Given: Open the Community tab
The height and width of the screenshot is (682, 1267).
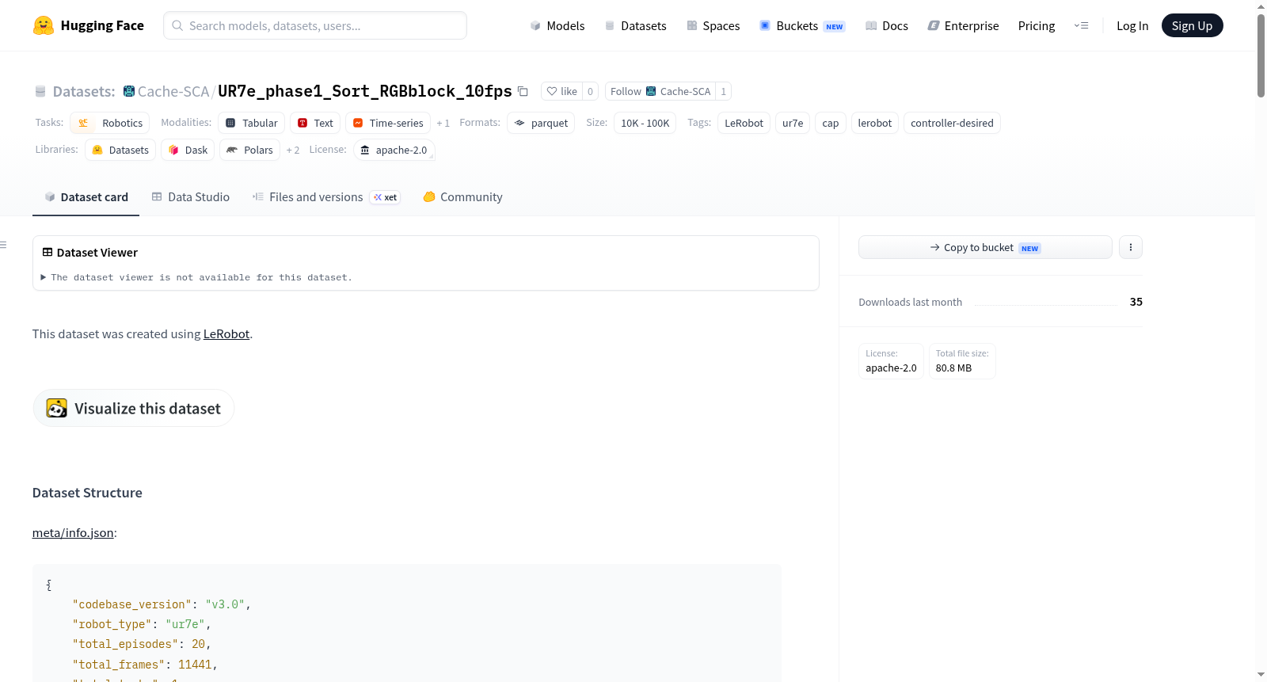Looking at the screenshot, I should click(462, 196).
